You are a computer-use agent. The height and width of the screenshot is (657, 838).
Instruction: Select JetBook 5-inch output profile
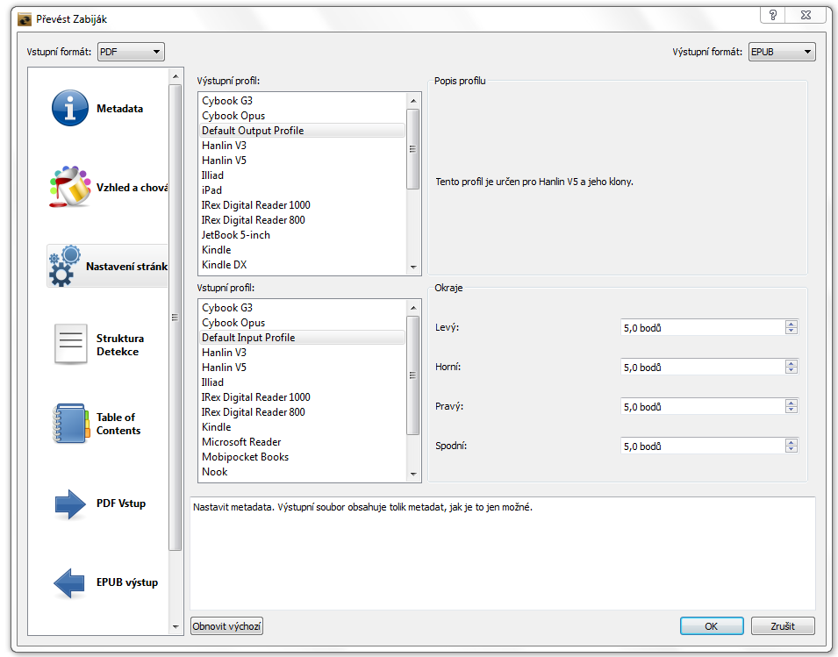[x=303, y=235]
